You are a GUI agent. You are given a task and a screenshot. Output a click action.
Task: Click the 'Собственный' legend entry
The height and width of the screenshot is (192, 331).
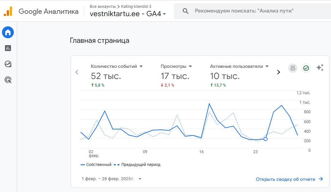click(96, 165)
